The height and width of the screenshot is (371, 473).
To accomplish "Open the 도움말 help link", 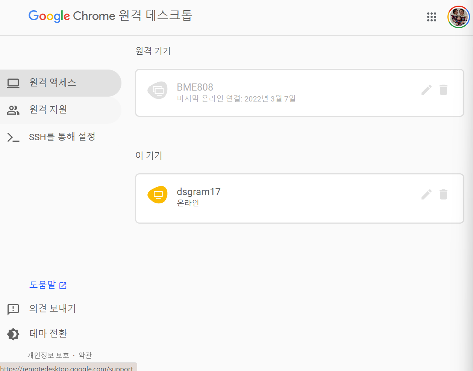I will 48,285.
